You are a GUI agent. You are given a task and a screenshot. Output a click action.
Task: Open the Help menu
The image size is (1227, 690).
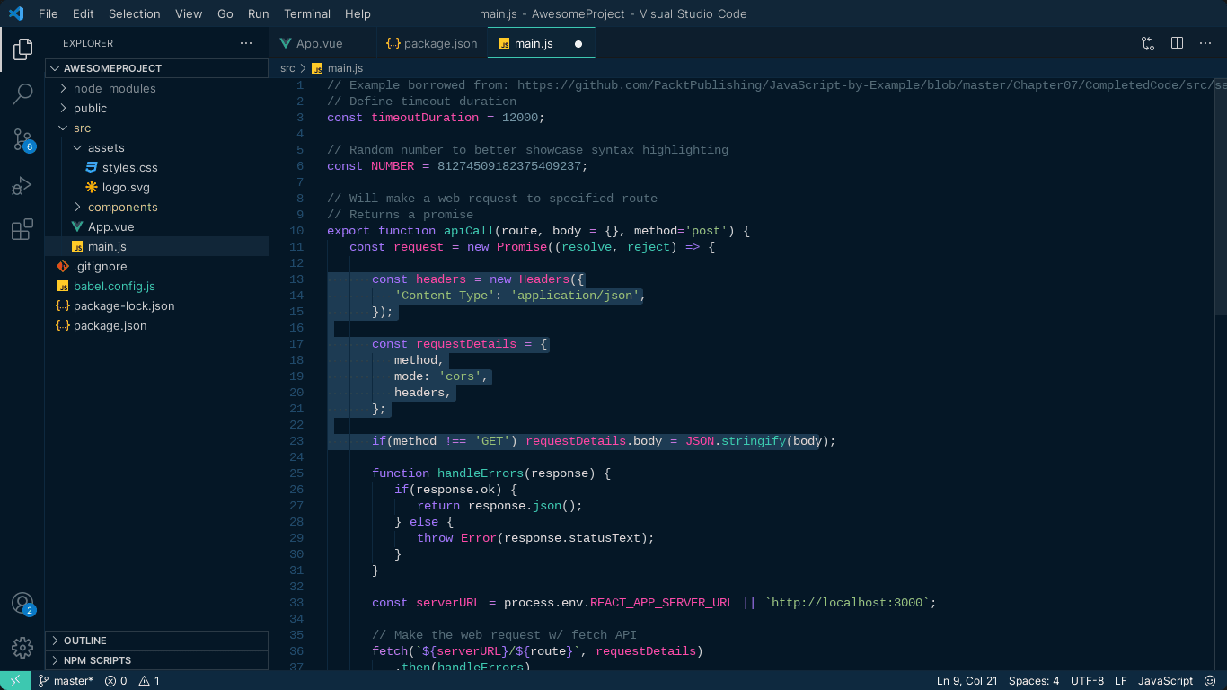[x=358, y=13]
